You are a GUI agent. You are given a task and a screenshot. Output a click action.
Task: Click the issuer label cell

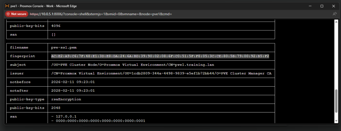point(27,73)
